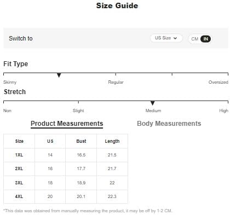Click the Fit Type triangle marker
This screenshot has width=230, height=215.
[x=59, y=75]
